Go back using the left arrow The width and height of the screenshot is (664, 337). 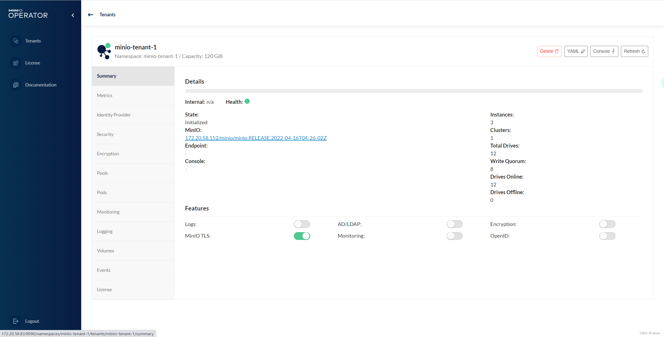click(x=90, y=15)
